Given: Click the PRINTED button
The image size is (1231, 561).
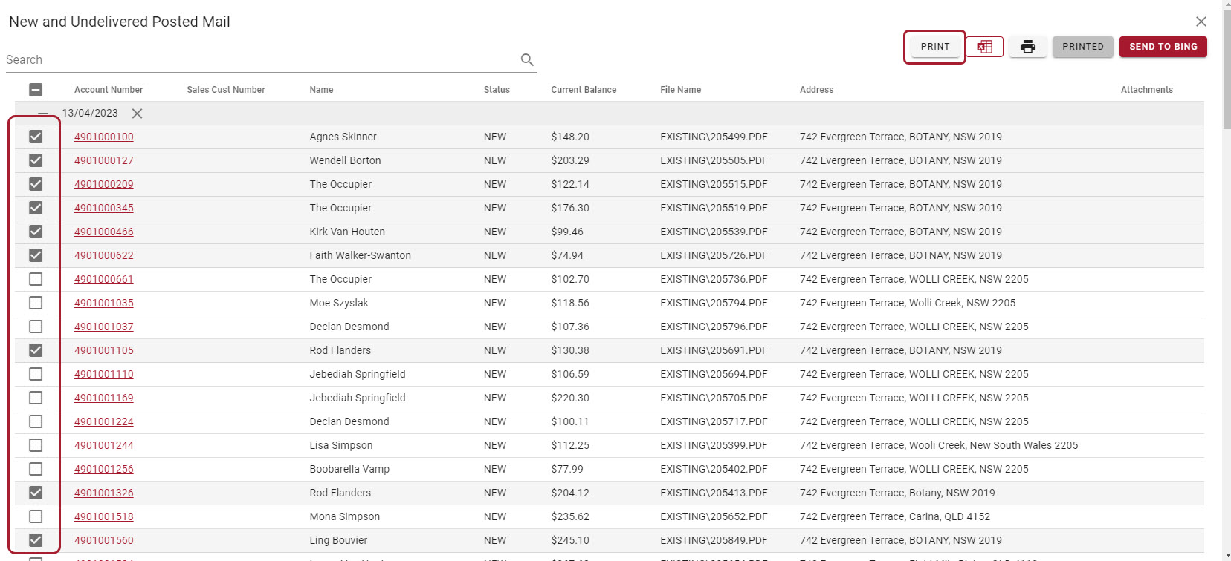Looking at the screenshot, I should (x=1082, y=47).
